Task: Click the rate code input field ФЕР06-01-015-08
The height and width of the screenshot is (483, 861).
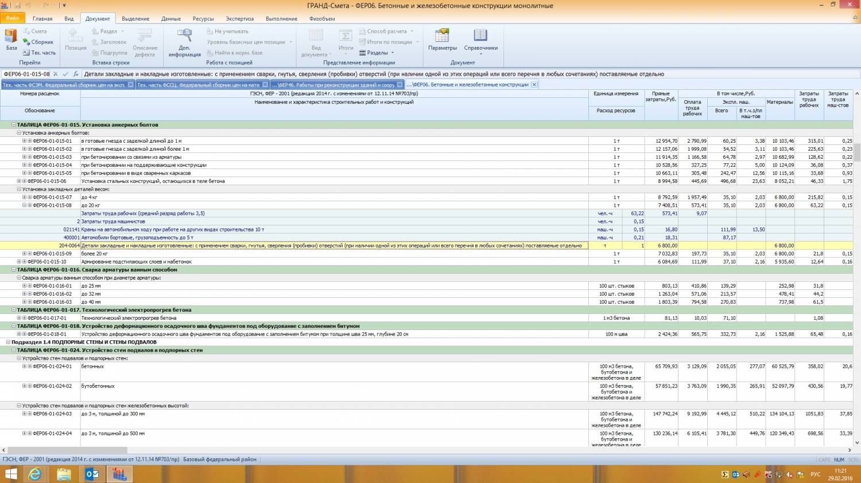Action: [26, 74]
